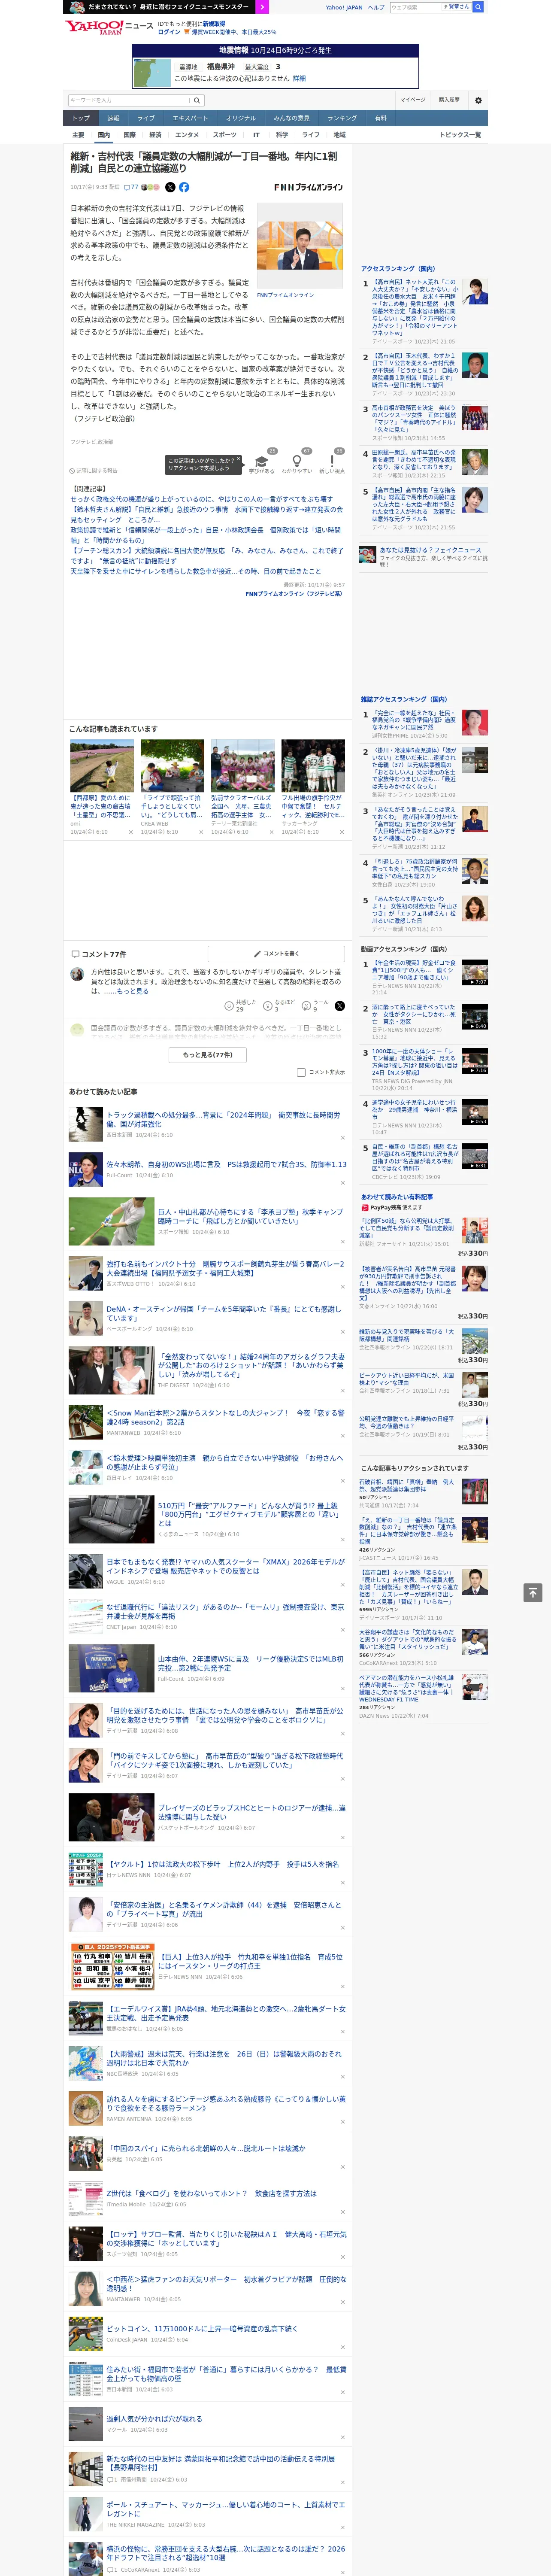Select the エキスパート navigation tab
The image size is (551, 2576).
pyautogui.click(x=190, y=118)
